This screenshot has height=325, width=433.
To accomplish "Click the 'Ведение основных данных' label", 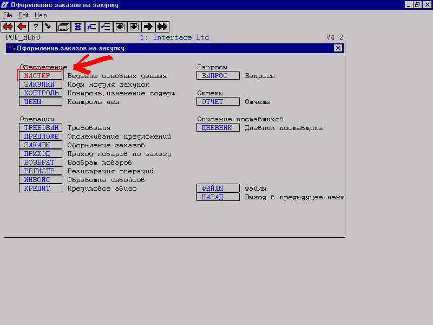I will coord(117,76).
